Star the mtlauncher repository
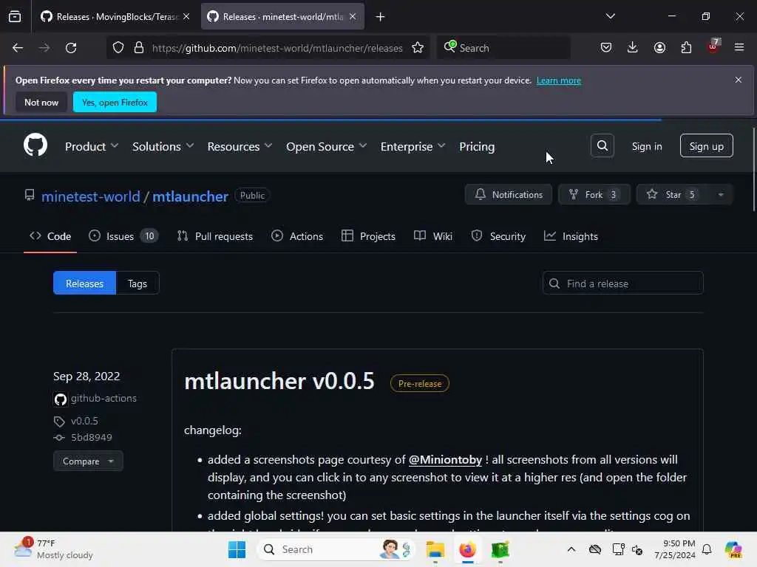 [x=673, y=195]
